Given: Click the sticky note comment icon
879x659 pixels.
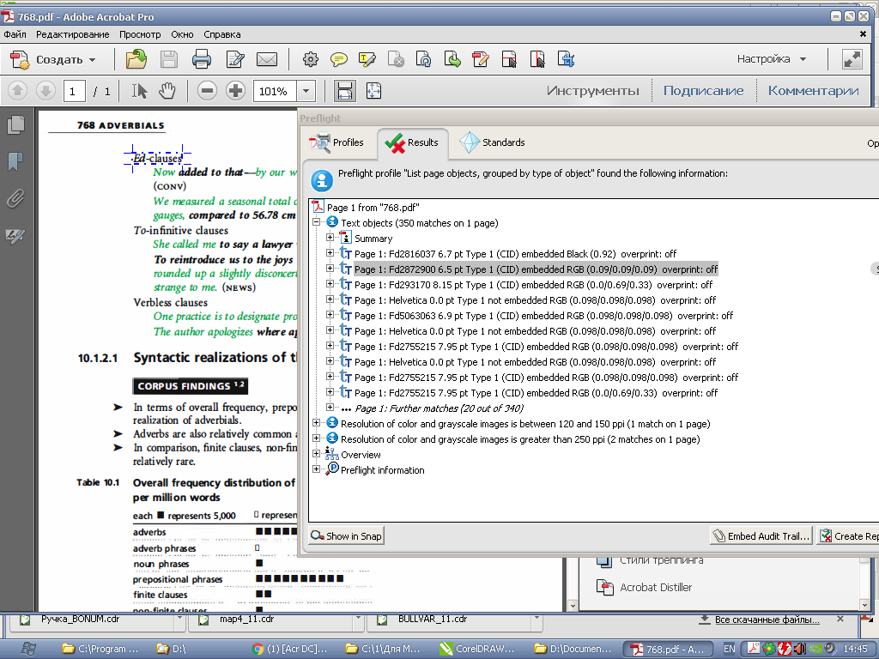Looking at the screenshot, I should 338,59.
